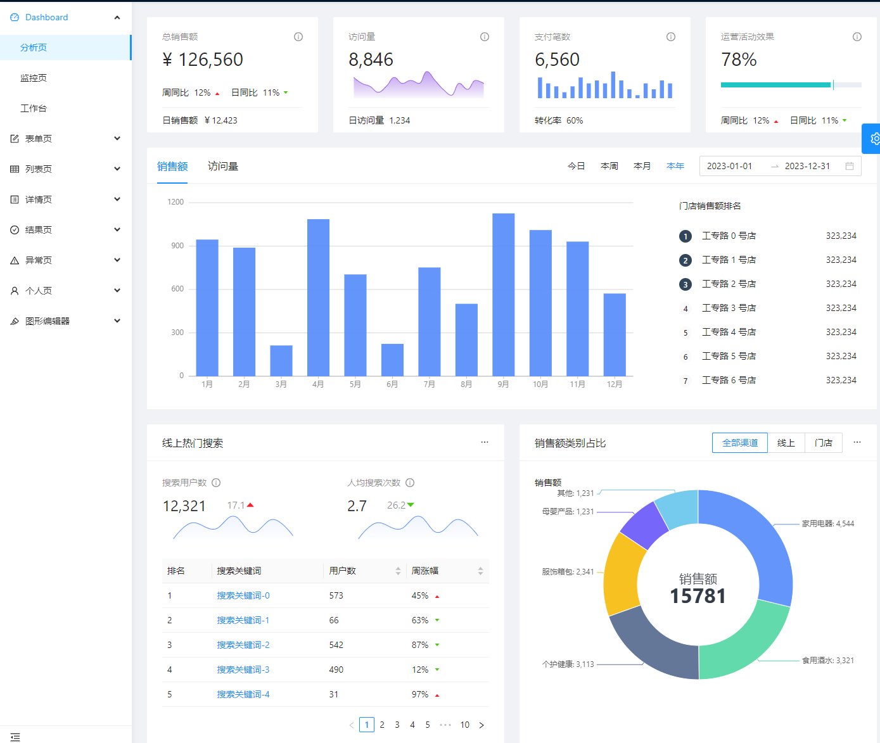
Task: Filter chart by 本周
Action: [x=609, y=166]
